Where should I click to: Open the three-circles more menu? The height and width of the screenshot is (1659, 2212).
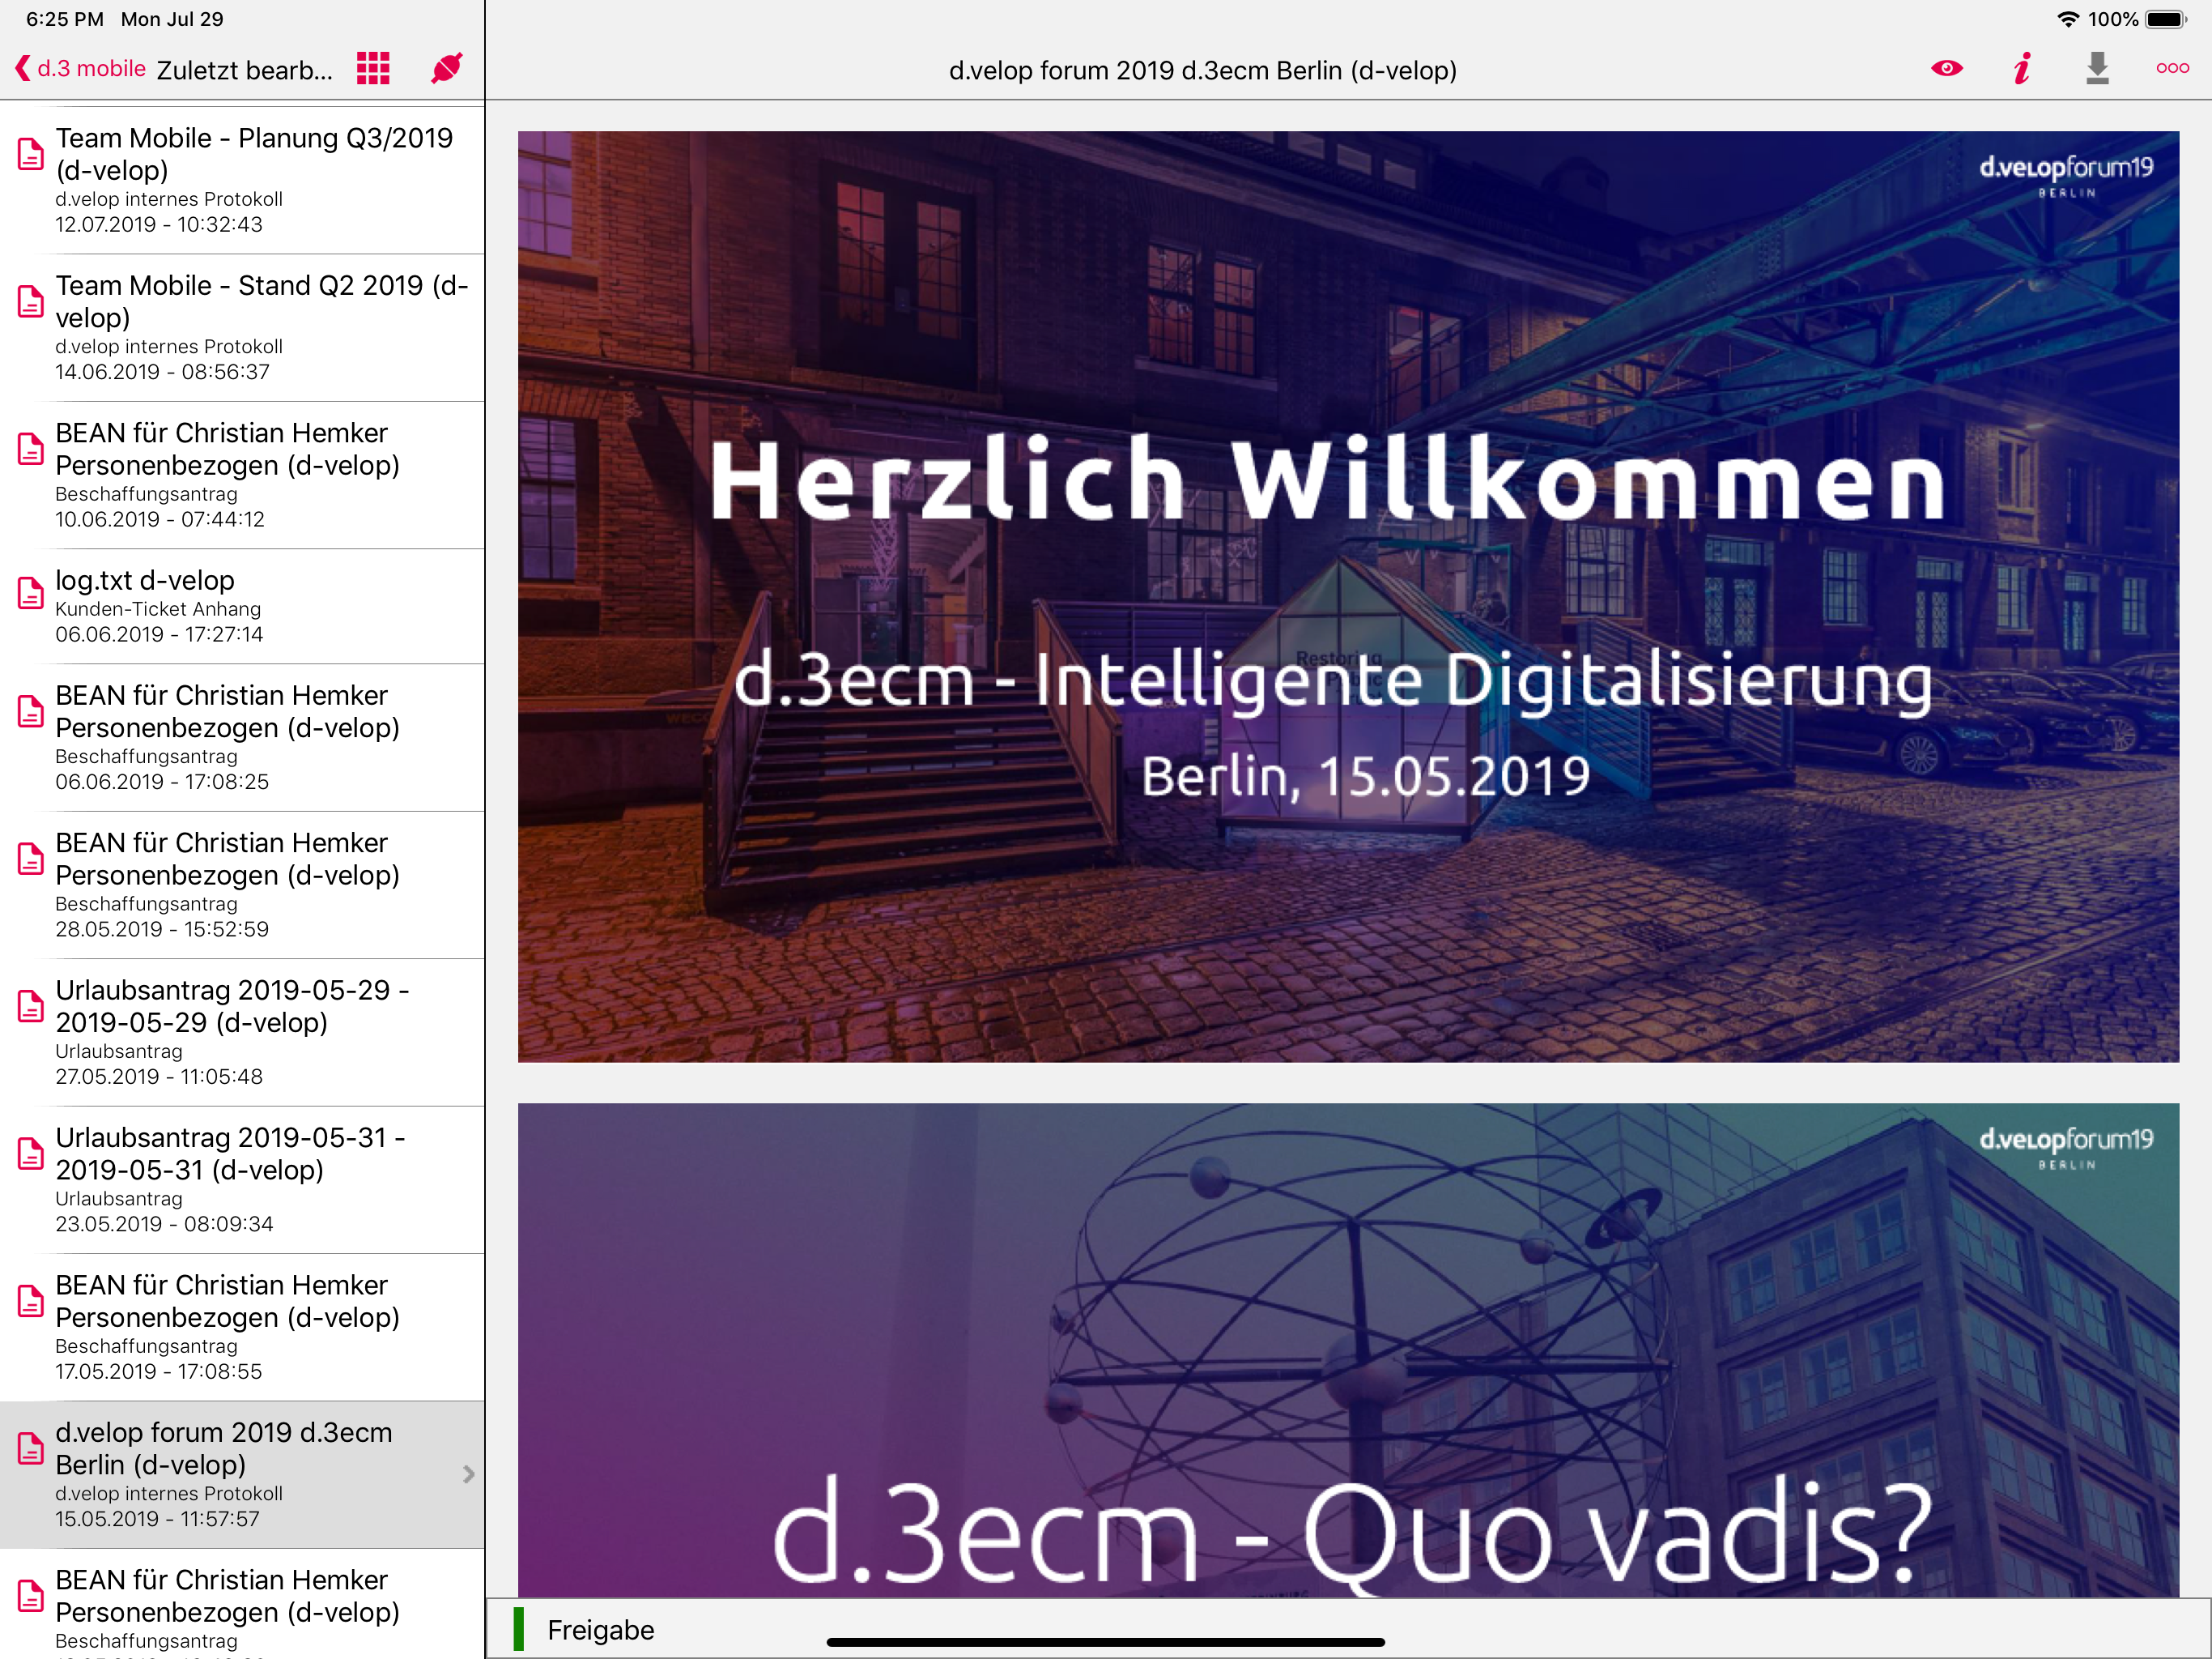click(x=2172, y=69)
